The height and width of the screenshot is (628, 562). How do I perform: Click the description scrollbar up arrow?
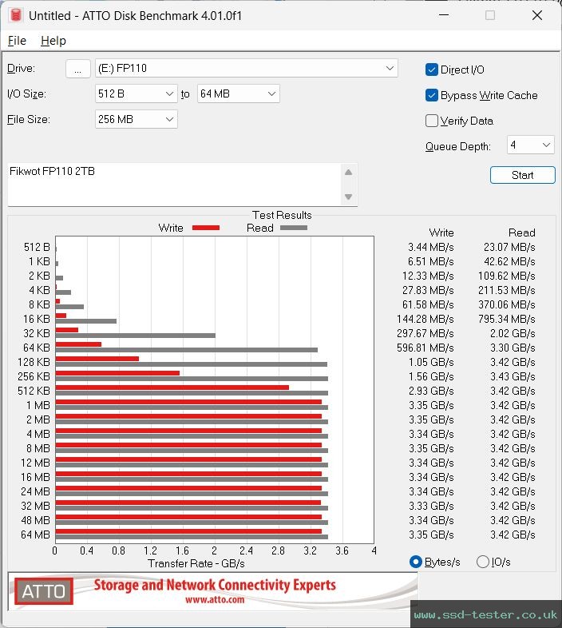348,173
